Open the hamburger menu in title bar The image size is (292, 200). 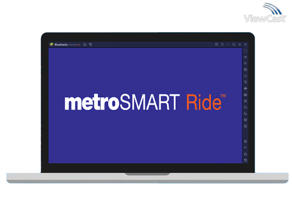[x=222, y=44]
